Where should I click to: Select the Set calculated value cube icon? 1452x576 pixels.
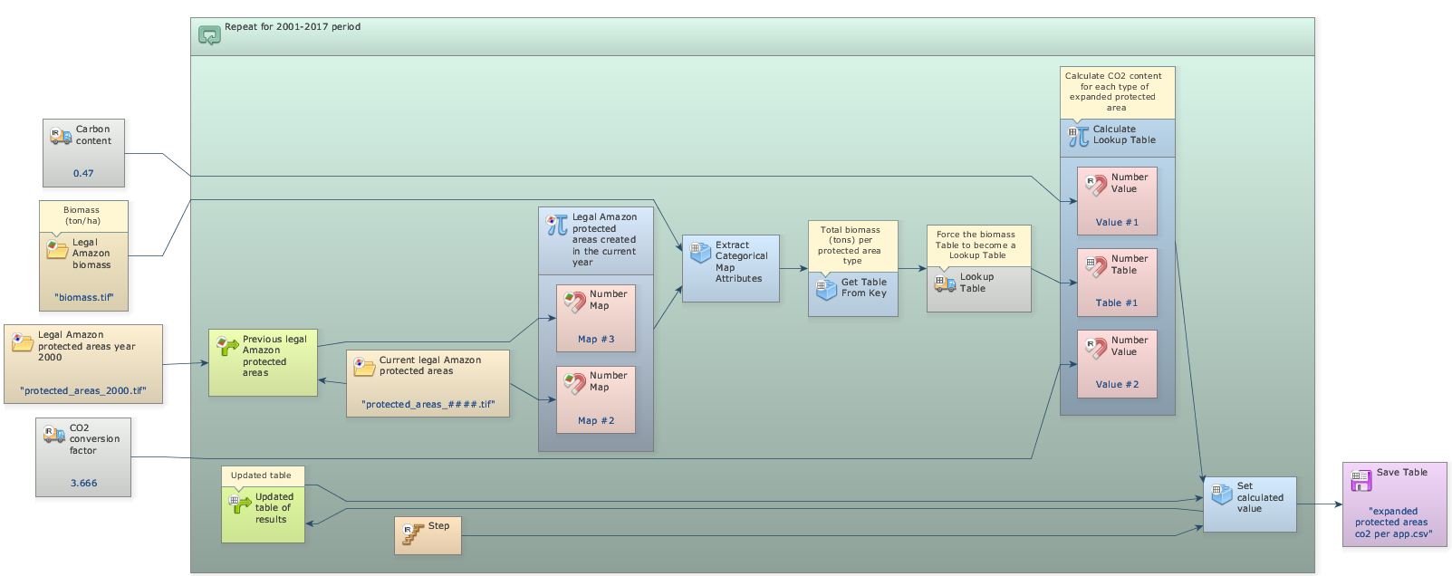1221,494
